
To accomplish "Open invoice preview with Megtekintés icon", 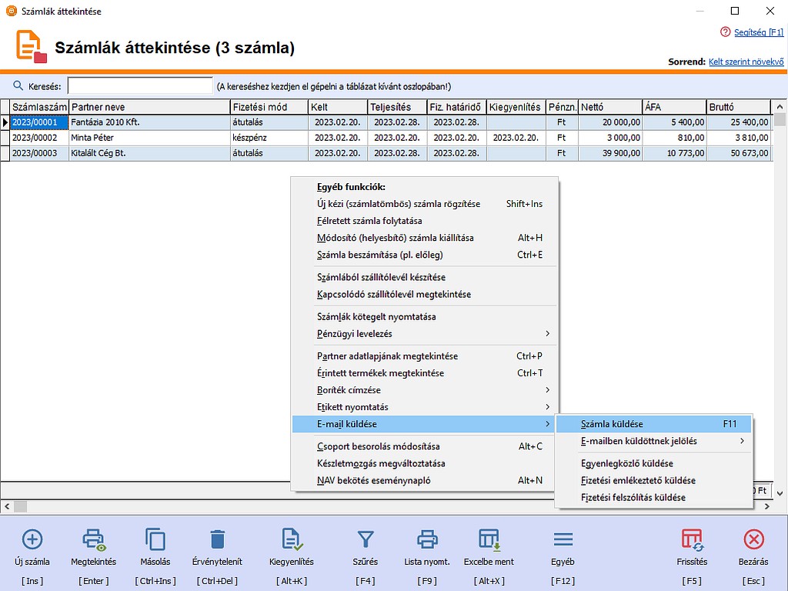I will point(94,539).
